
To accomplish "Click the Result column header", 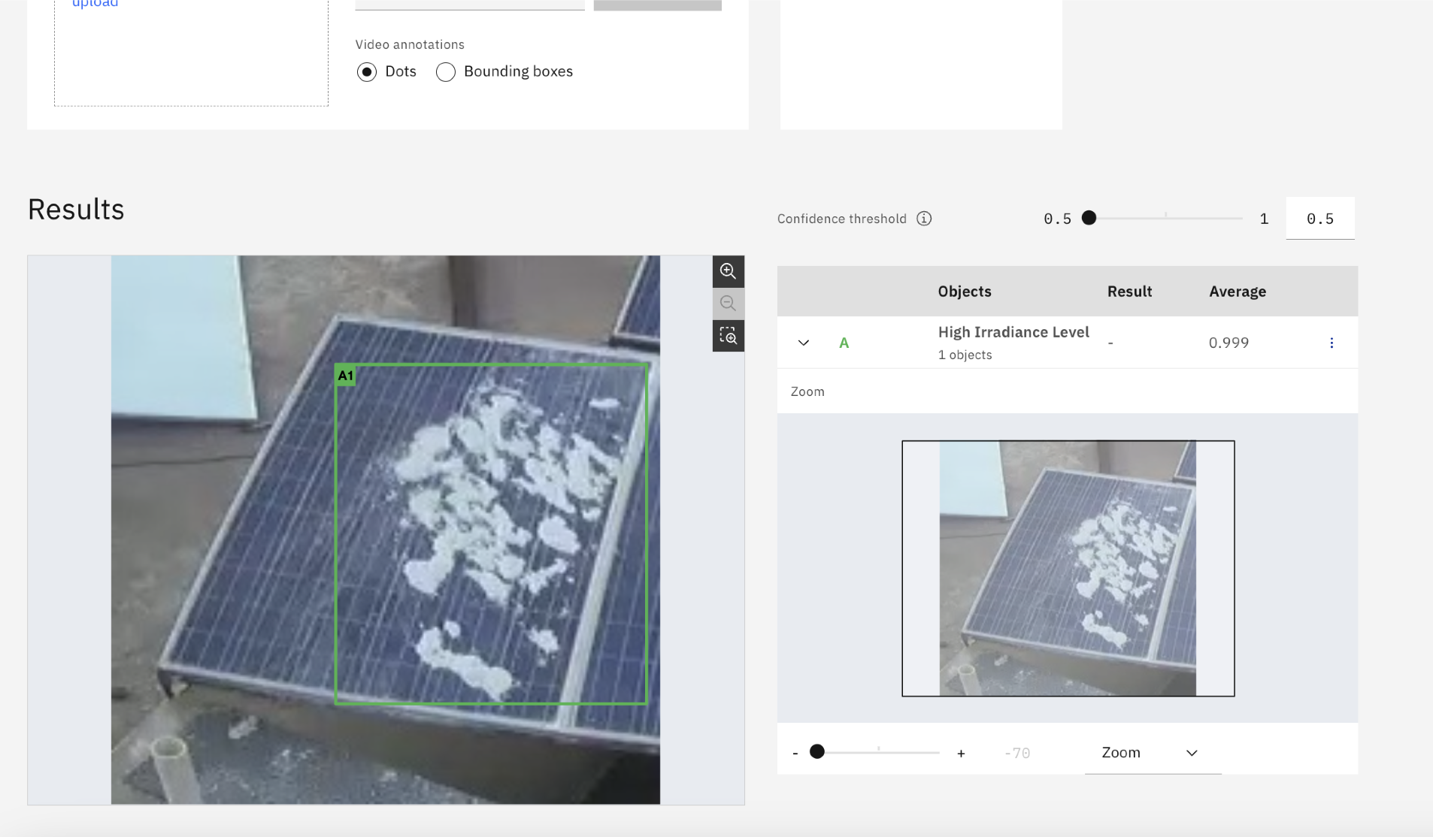I will pos(1129,292).
